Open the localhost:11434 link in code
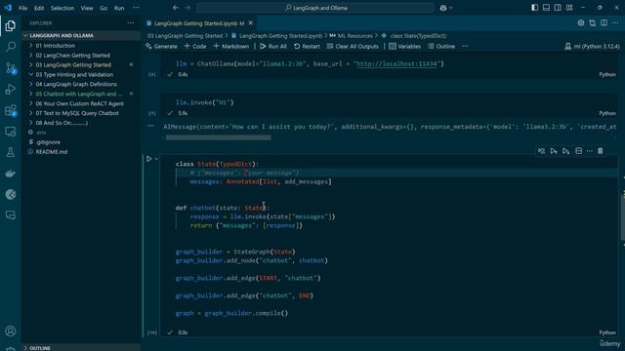625x351 pixels. click(396, 63)
